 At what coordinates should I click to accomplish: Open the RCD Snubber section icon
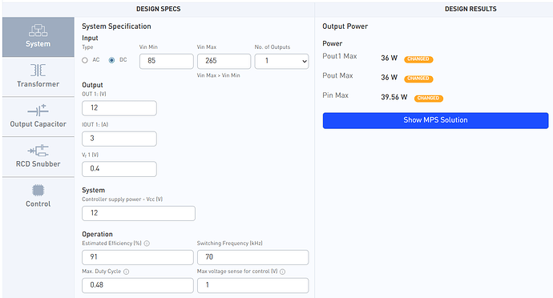click(38, 151)
